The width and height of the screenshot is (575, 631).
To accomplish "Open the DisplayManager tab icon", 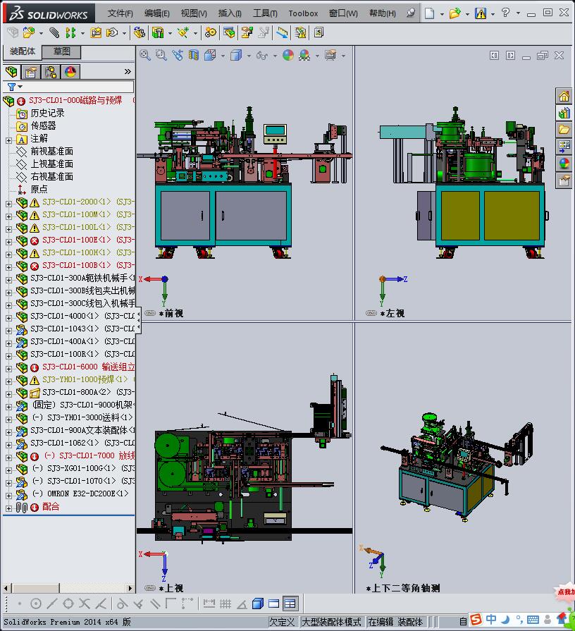I will pyautogui.click(x=70, y=72).
